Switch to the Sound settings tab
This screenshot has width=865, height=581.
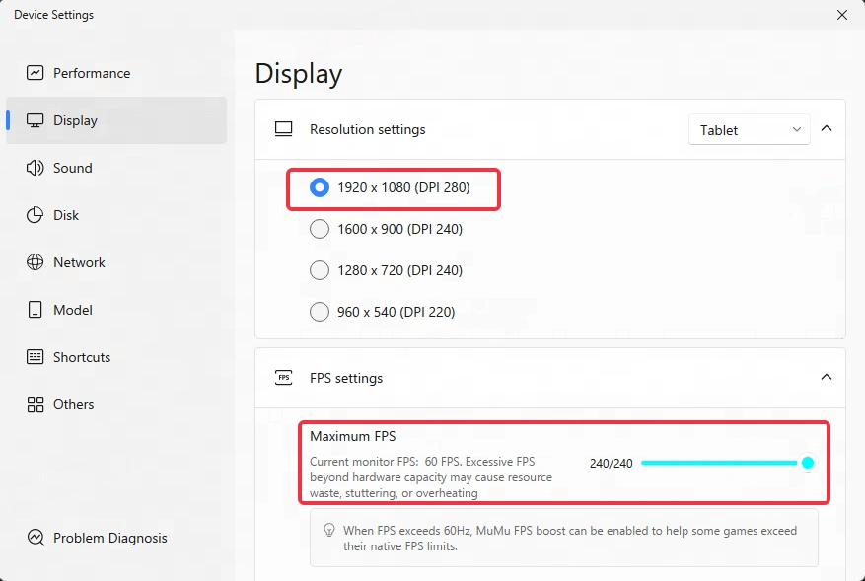coord(73,168)
